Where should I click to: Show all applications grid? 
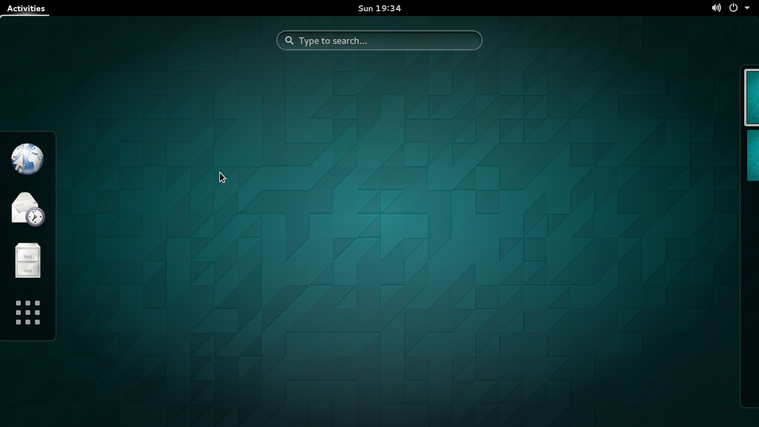click(x=27, y=313)
